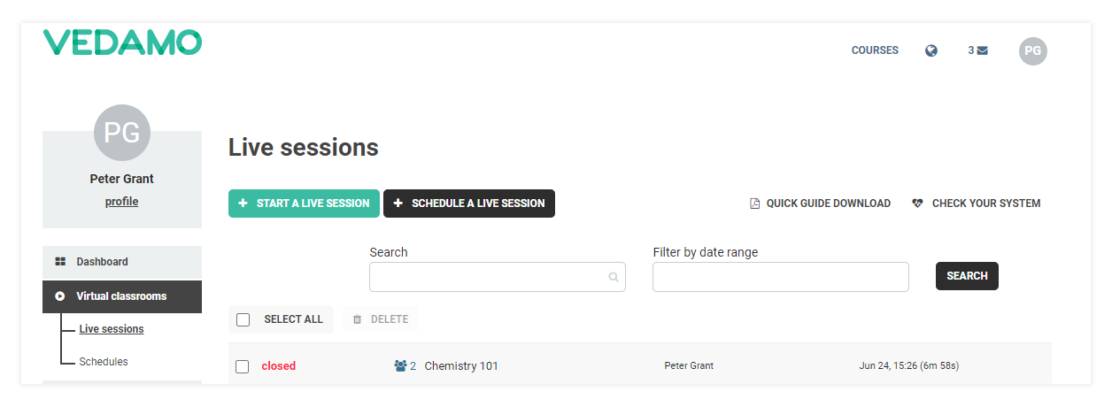Click the Dashboard grid icon

click(60, 262)
